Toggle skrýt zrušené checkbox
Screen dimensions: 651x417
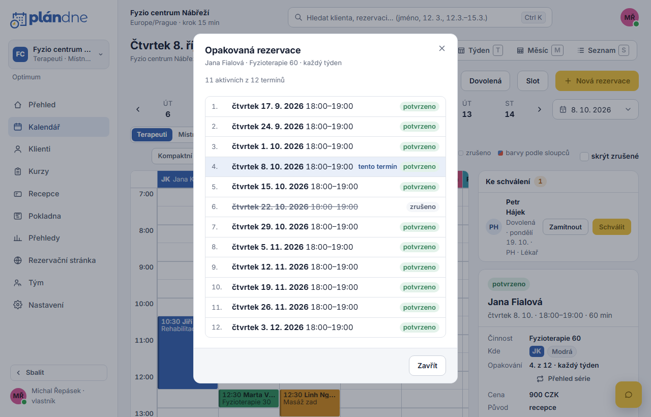(584, 156)
